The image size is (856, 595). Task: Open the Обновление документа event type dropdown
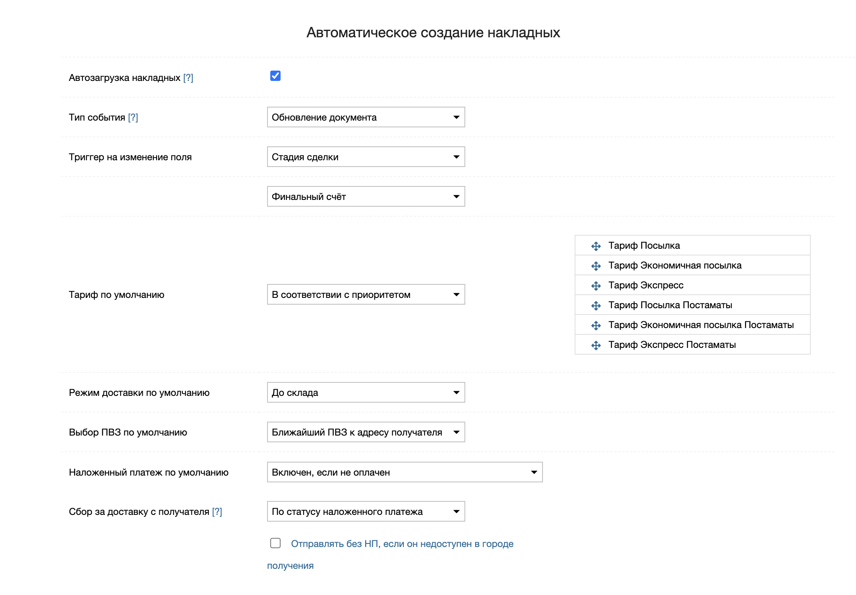click(366, 117)
